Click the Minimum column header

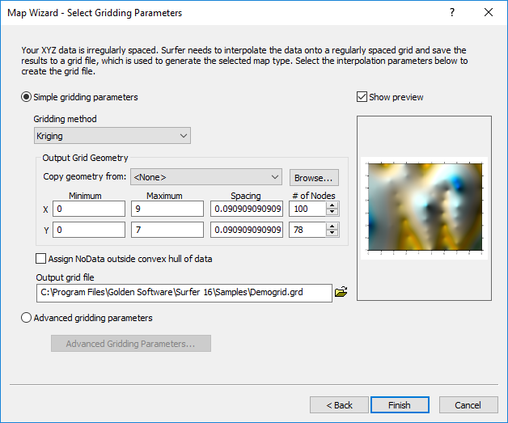85,196
